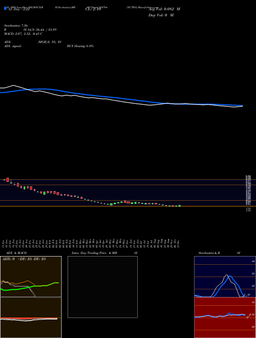
Task: Open the red RSI chart panel
Action: pos(225,318)
